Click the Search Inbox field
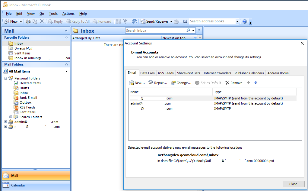308x191 pixels. tap(155, 31)
